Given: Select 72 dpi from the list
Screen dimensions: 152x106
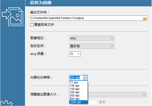Looking at the screenshot, I should 79,82.
